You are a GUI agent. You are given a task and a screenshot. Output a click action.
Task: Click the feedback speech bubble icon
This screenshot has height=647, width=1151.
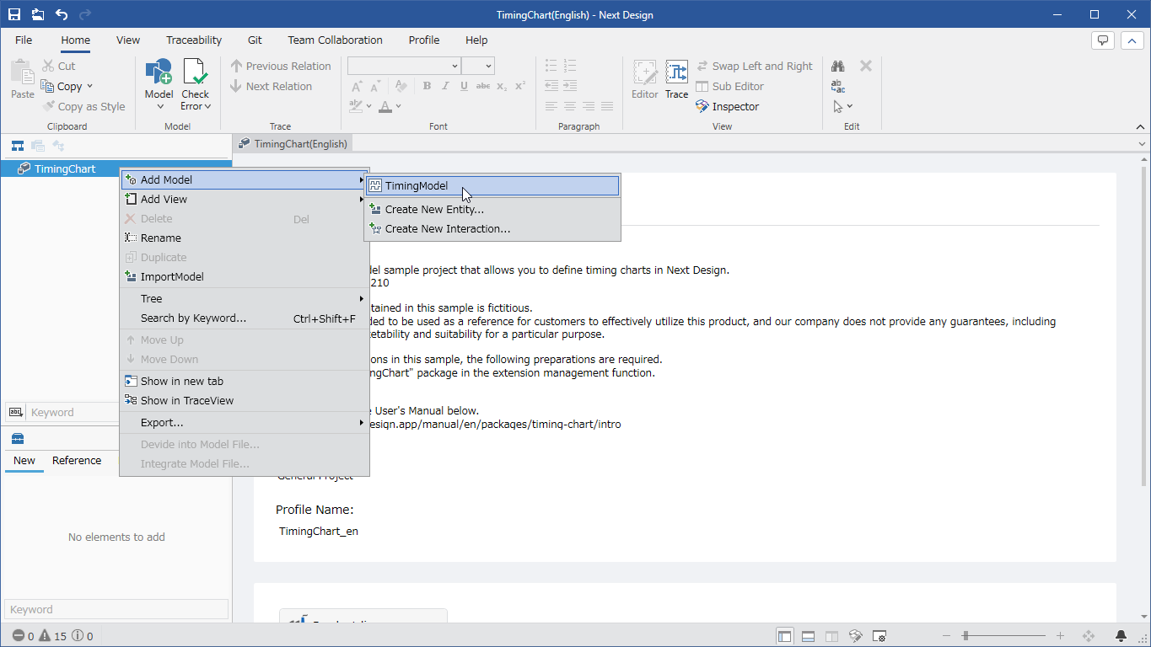tap(1103, 40)
